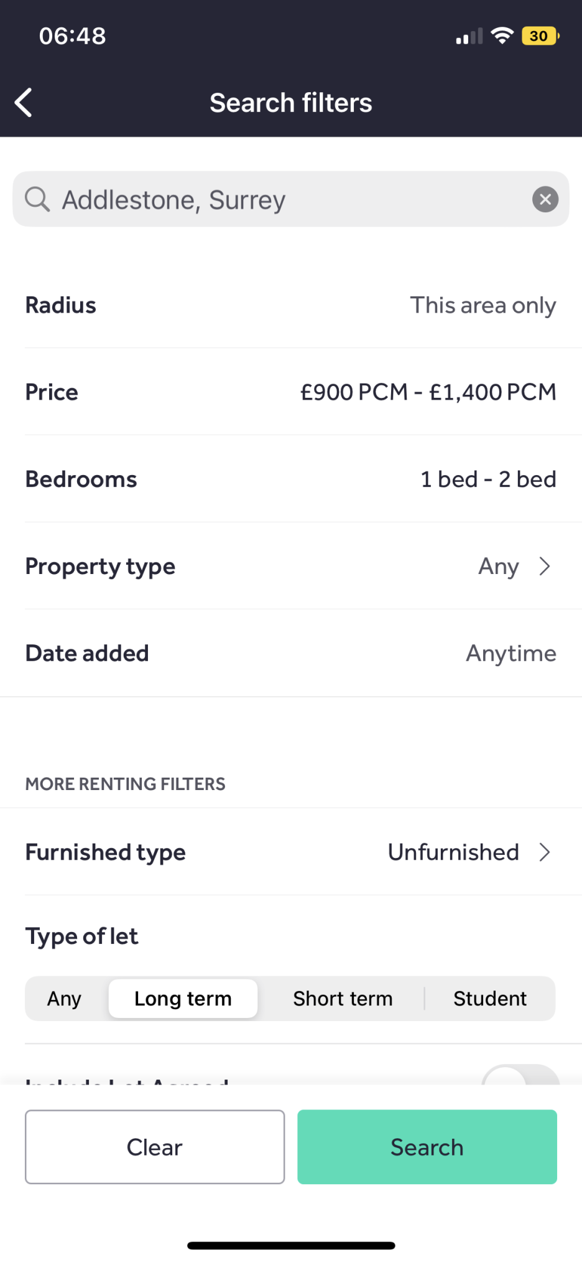Tap the Clear button
The image size is (582, 1262).
(155, 1147)
